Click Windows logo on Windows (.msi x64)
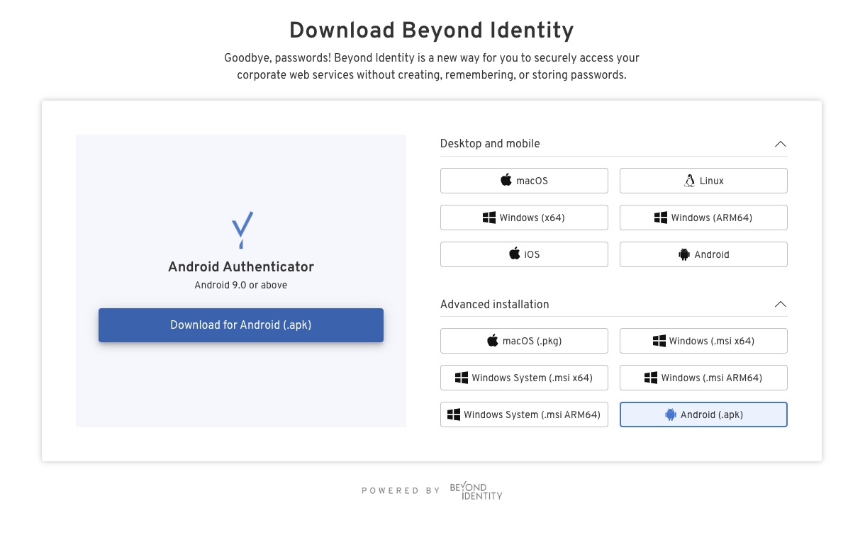Screen dimensions: 865x547 click(x=659, y=341)
